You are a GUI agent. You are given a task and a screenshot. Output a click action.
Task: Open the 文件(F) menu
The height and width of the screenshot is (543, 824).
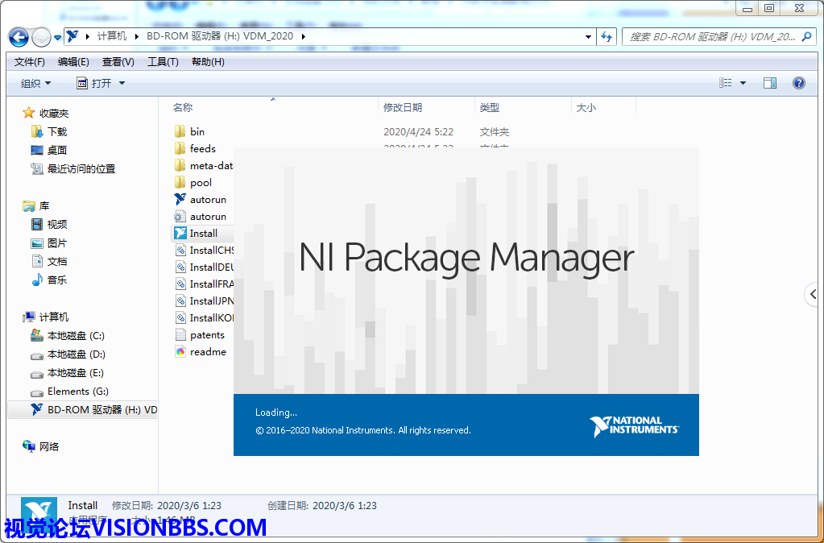click(x=30, y=62)
